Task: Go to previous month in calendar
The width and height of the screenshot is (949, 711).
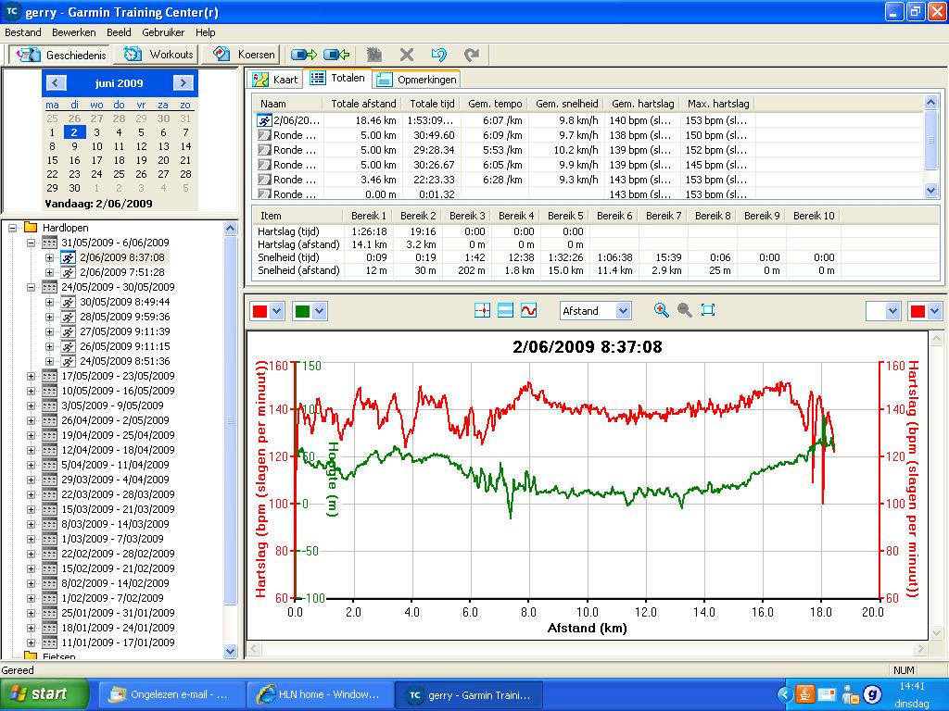Action: [56, 82]
